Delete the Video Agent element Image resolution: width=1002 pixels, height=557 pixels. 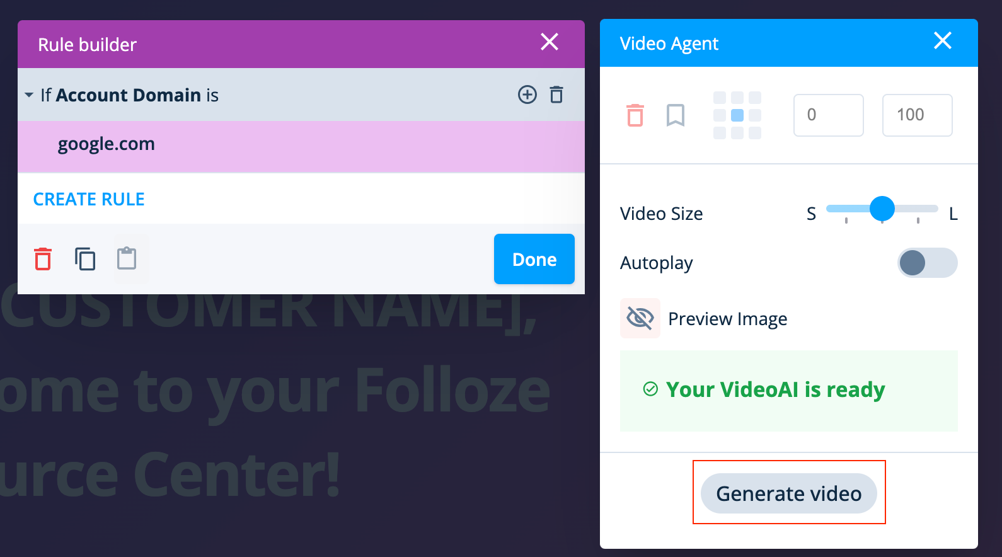(x=635, y=115)
